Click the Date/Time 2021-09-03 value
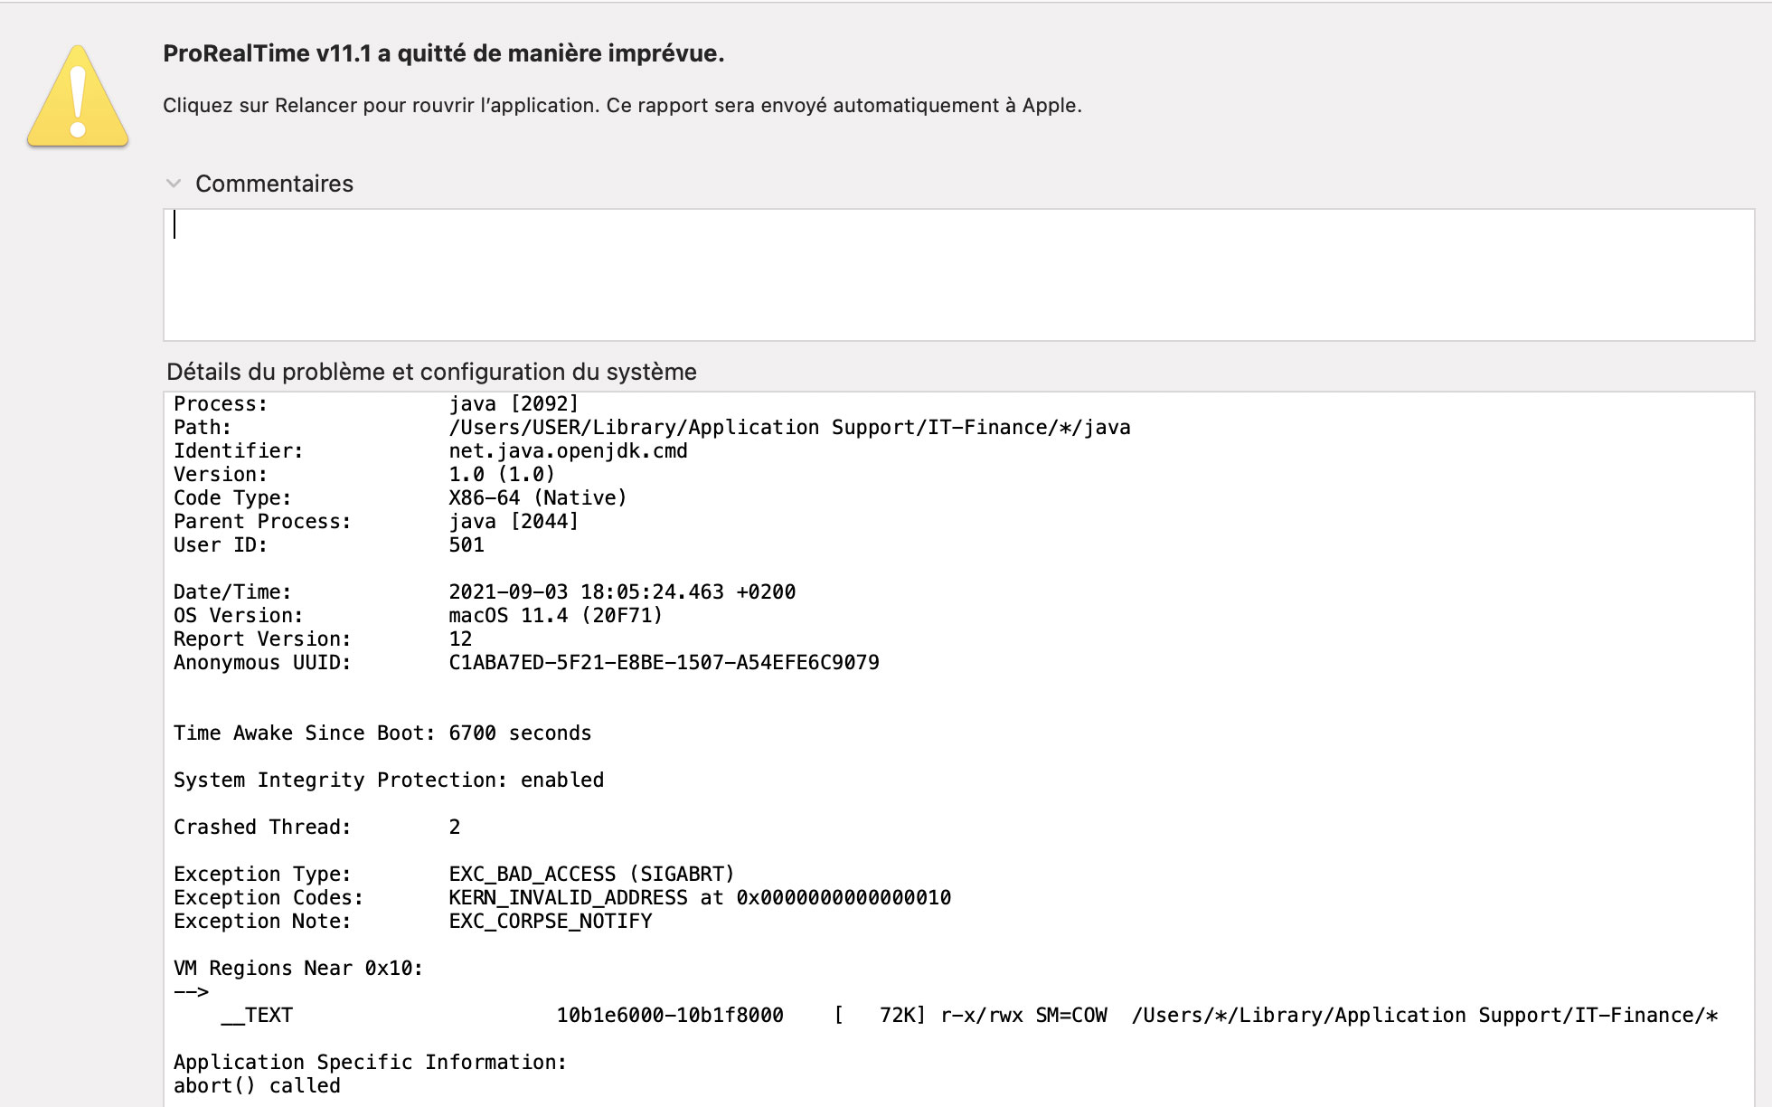The height and width of the screenshot is (1107, 1772). (622, 591)
